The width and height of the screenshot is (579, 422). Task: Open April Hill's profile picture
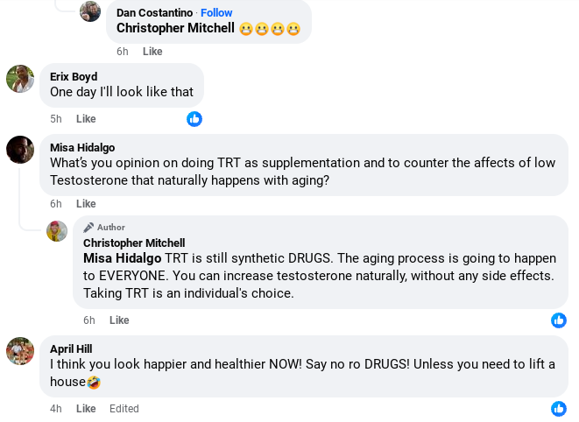pyautogui.click(x=20, y=351)
